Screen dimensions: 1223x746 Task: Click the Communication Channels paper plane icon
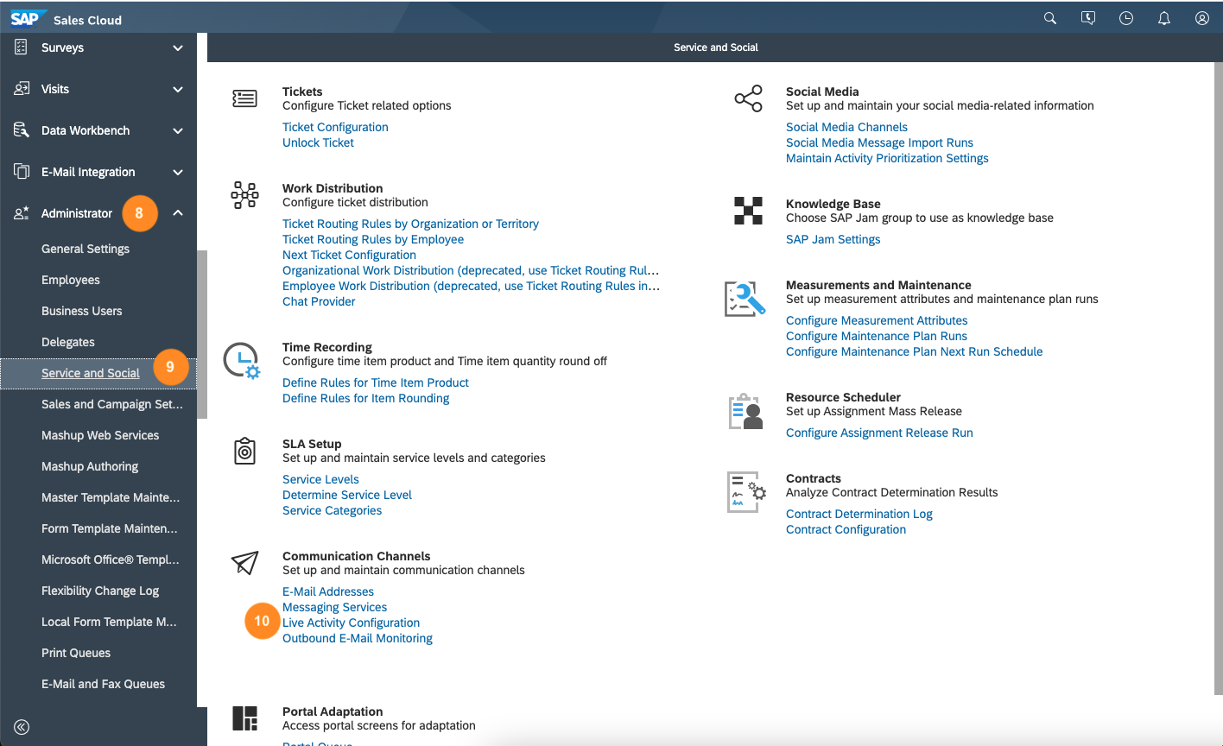pos(245,563)
